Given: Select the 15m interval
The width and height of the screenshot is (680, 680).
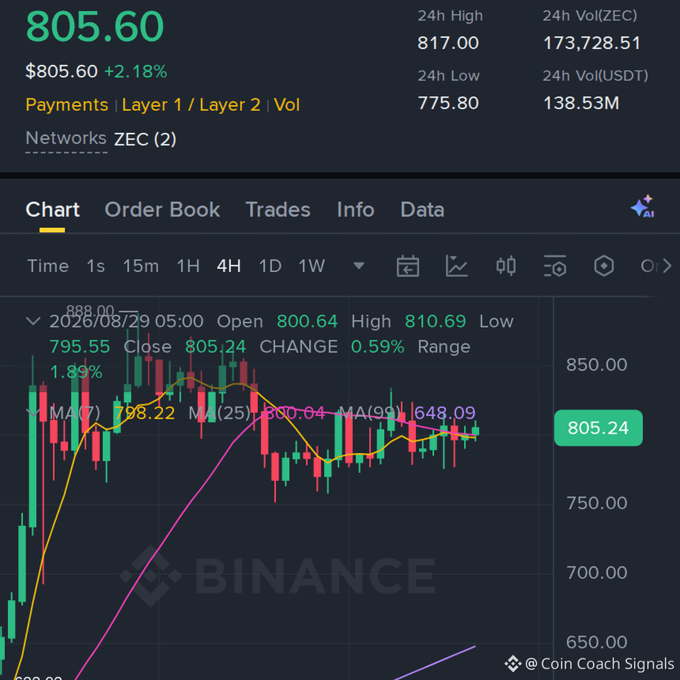Looking at the screenshot, I should (x=141, y=266).
